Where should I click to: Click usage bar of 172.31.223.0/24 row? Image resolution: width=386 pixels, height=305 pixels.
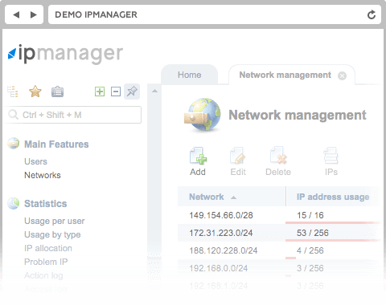332,240
